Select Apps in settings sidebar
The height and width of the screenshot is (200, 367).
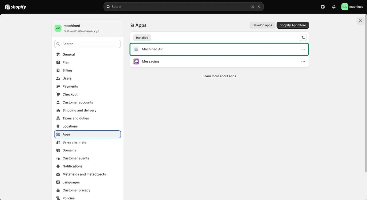87,134
